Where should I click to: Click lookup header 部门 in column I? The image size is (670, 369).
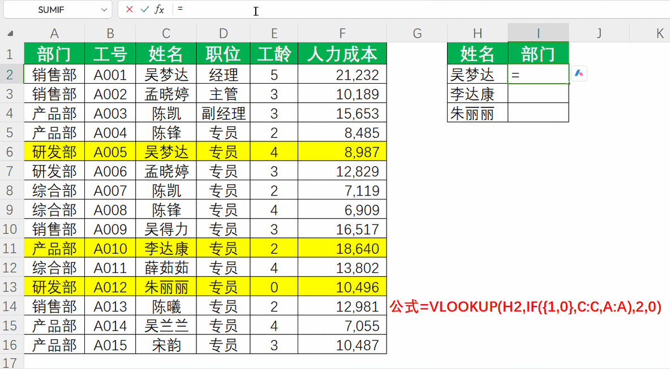[x=538, y=54]
